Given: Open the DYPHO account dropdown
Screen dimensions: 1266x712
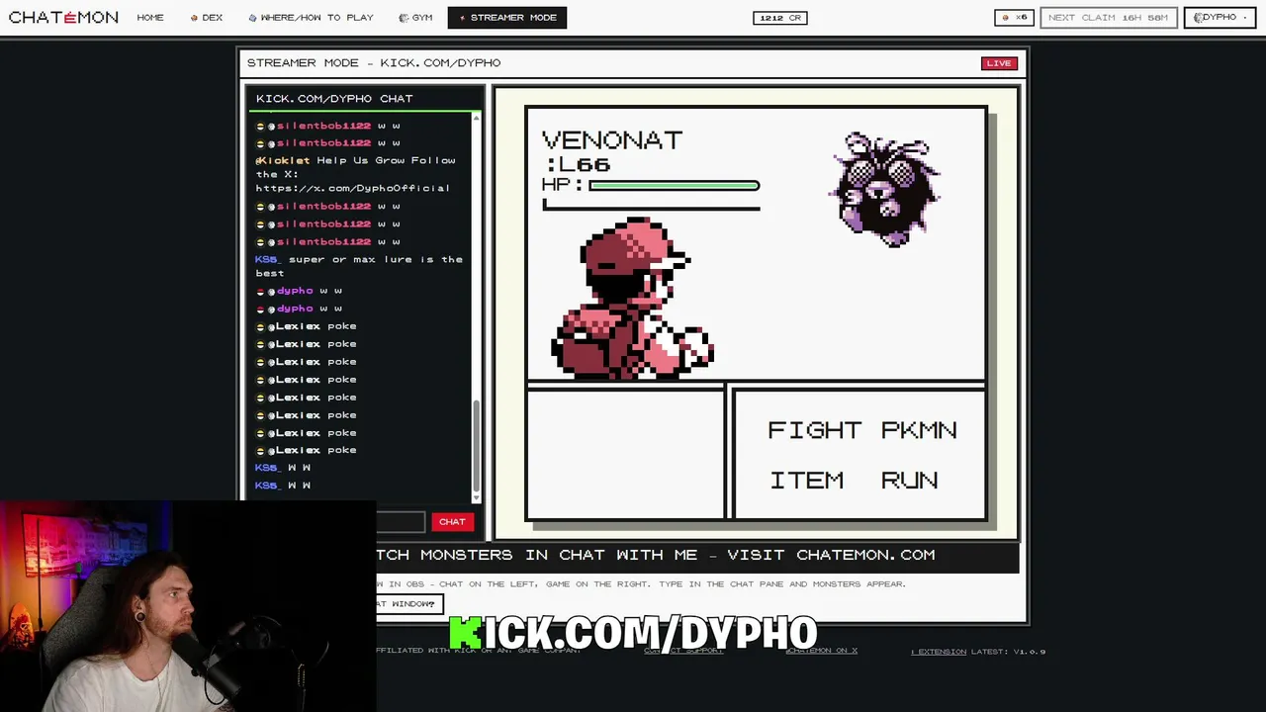Looking at the screenshot, I should (1220, 17).
